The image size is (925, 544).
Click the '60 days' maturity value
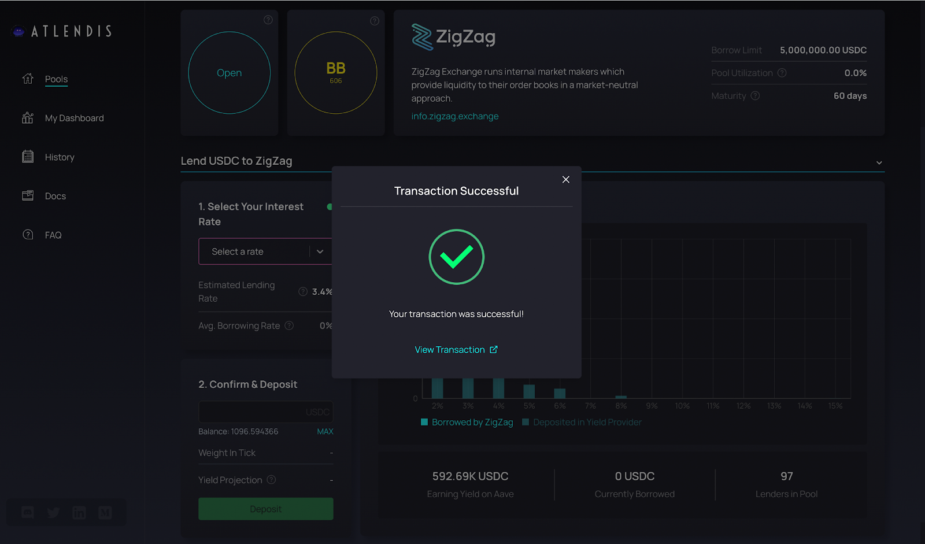pyautogui.click(x=850, y=96)
